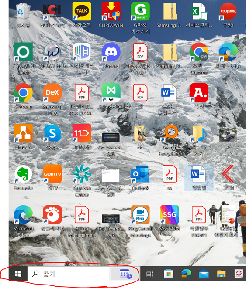Image resolution: width=246 pixels, height=288 pixels.
Task: Launch Outlook from the desktop
Action: tap(140, 174)
